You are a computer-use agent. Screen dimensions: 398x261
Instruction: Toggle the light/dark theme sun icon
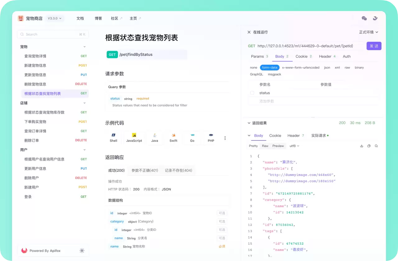82,250
